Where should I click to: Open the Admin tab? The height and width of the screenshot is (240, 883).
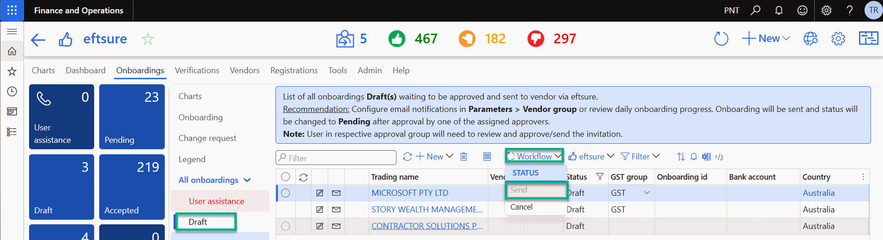370,70
